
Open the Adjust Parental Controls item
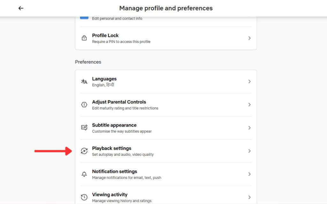point(119,102)
